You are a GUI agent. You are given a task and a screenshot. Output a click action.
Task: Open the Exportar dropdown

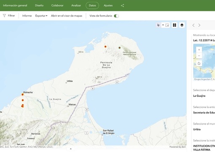click(41, 16)
